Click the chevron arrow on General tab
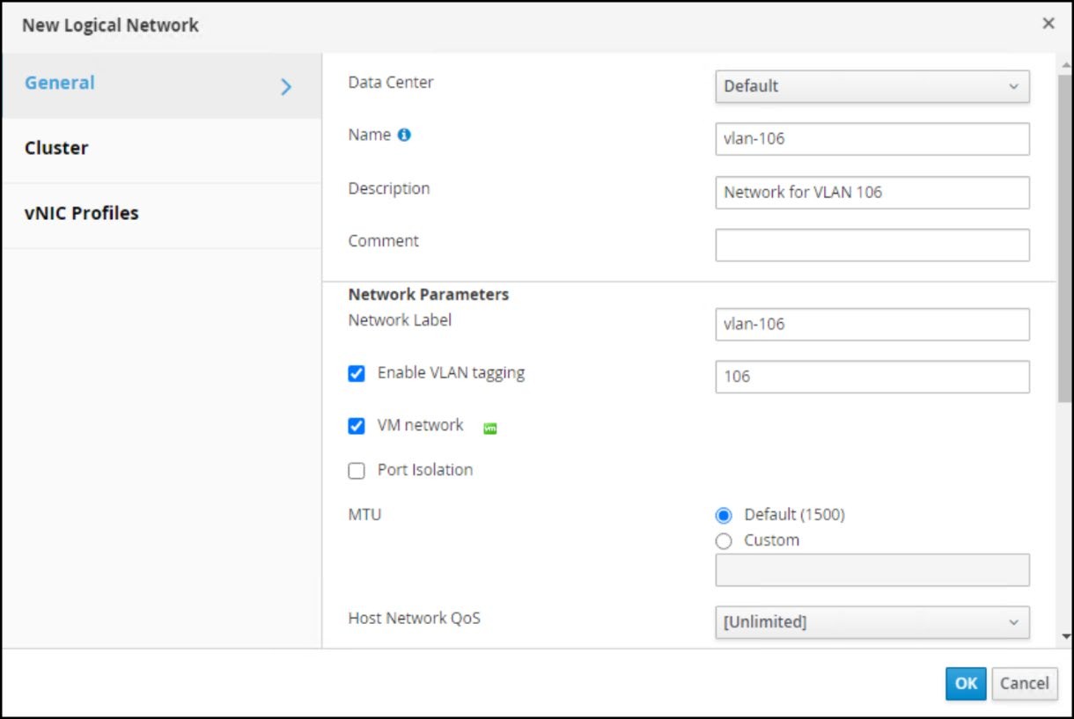This screenshot has height=719, width=1074. 285,86
